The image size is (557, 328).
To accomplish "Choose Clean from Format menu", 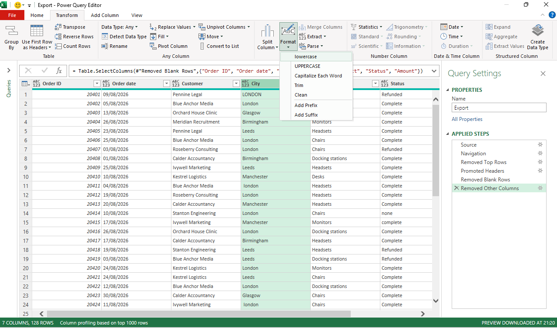I will coord(316,95).
